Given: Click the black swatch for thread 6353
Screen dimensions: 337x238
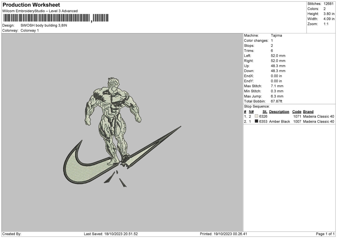Looking at the screenshot, I should [256, 121].
